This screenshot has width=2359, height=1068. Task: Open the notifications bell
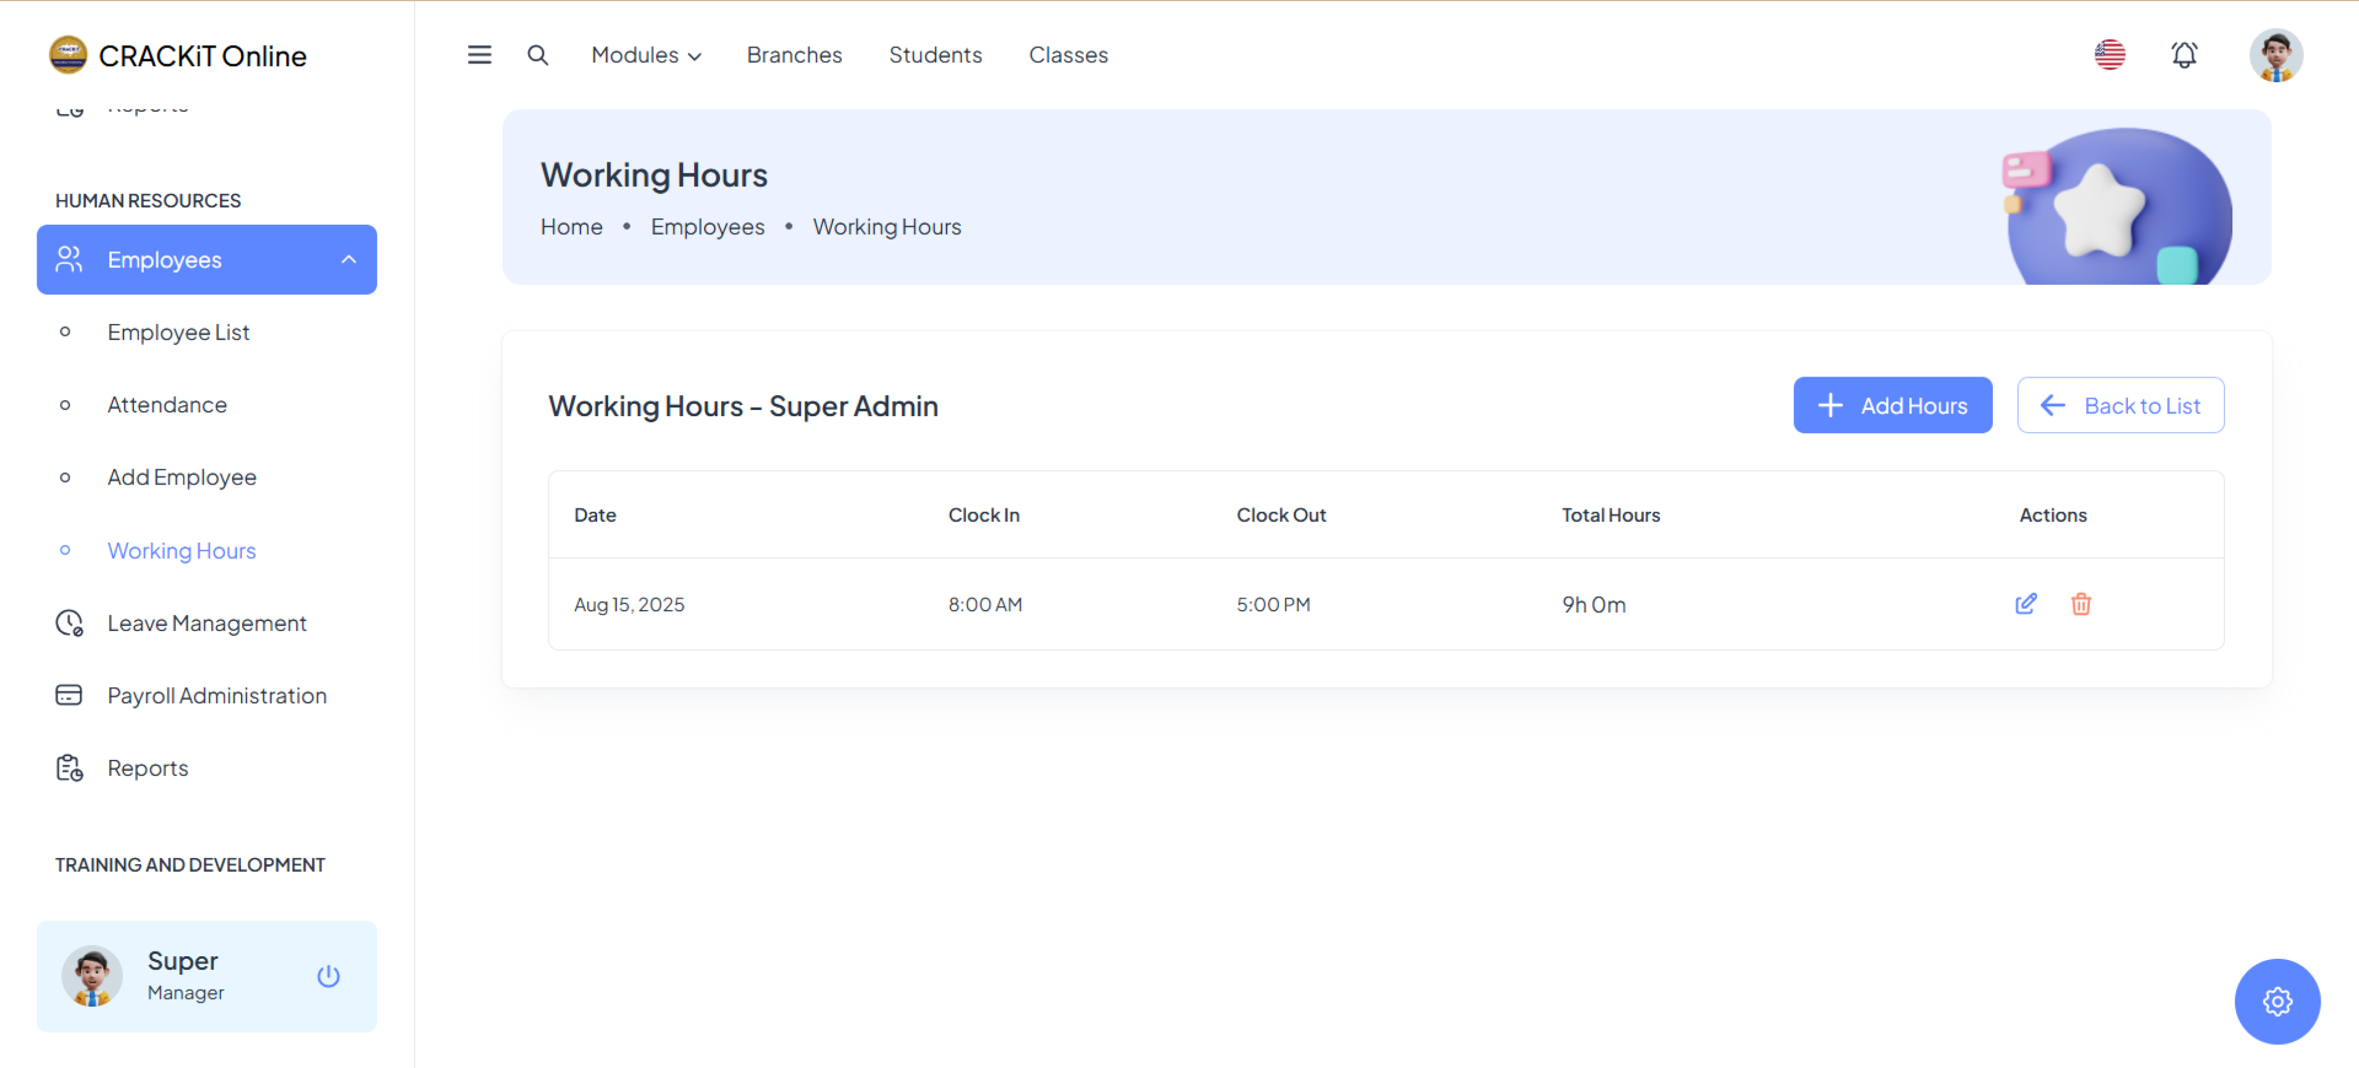[2183, 55]
